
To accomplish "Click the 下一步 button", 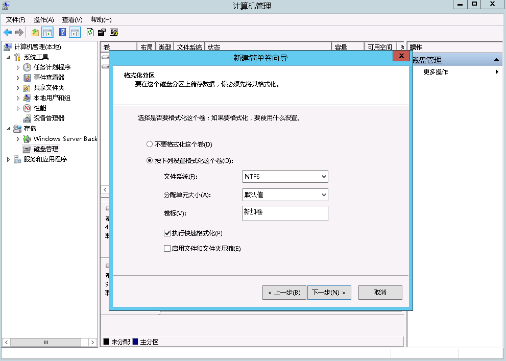I will pyautogui.click(x=329, y=292).
